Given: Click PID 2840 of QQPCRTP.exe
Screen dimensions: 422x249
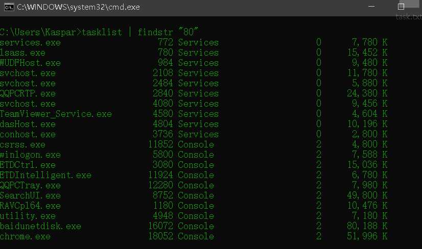Looking at the screenshot, I should 163,93.
